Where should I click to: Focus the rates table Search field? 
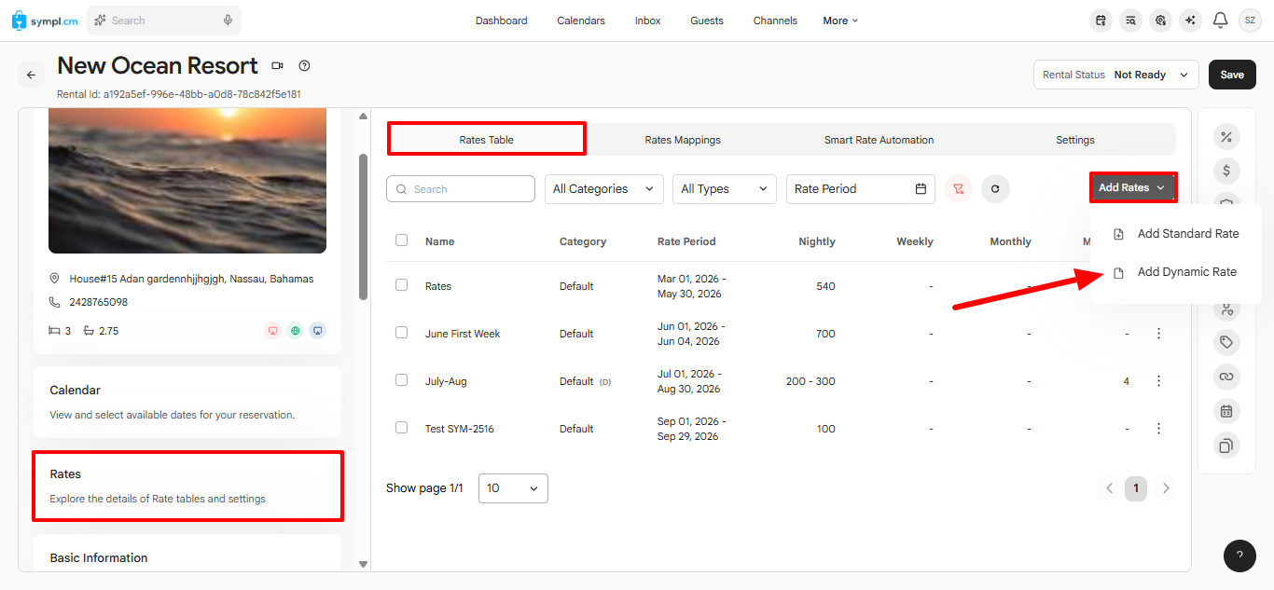point(461,188)
